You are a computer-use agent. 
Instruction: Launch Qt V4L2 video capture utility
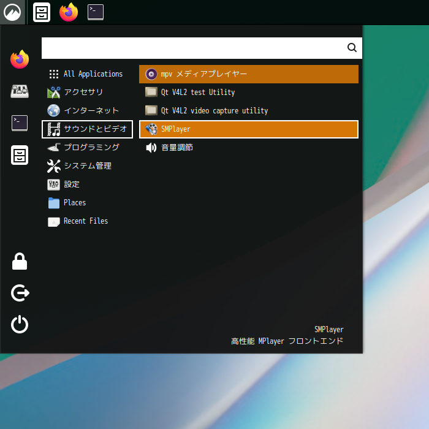point(249,110)
